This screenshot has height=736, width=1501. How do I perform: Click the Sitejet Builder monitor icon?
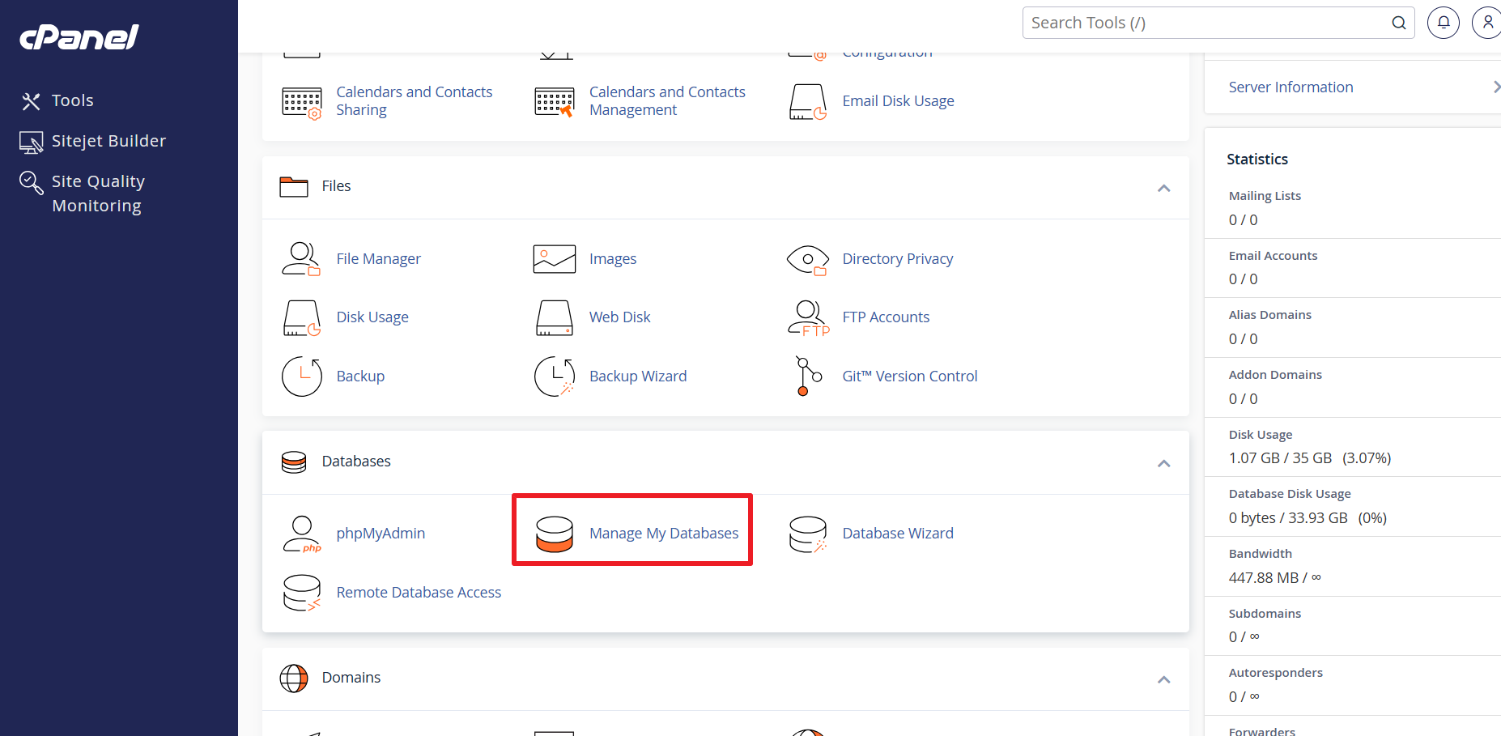[x=31, y=143]
